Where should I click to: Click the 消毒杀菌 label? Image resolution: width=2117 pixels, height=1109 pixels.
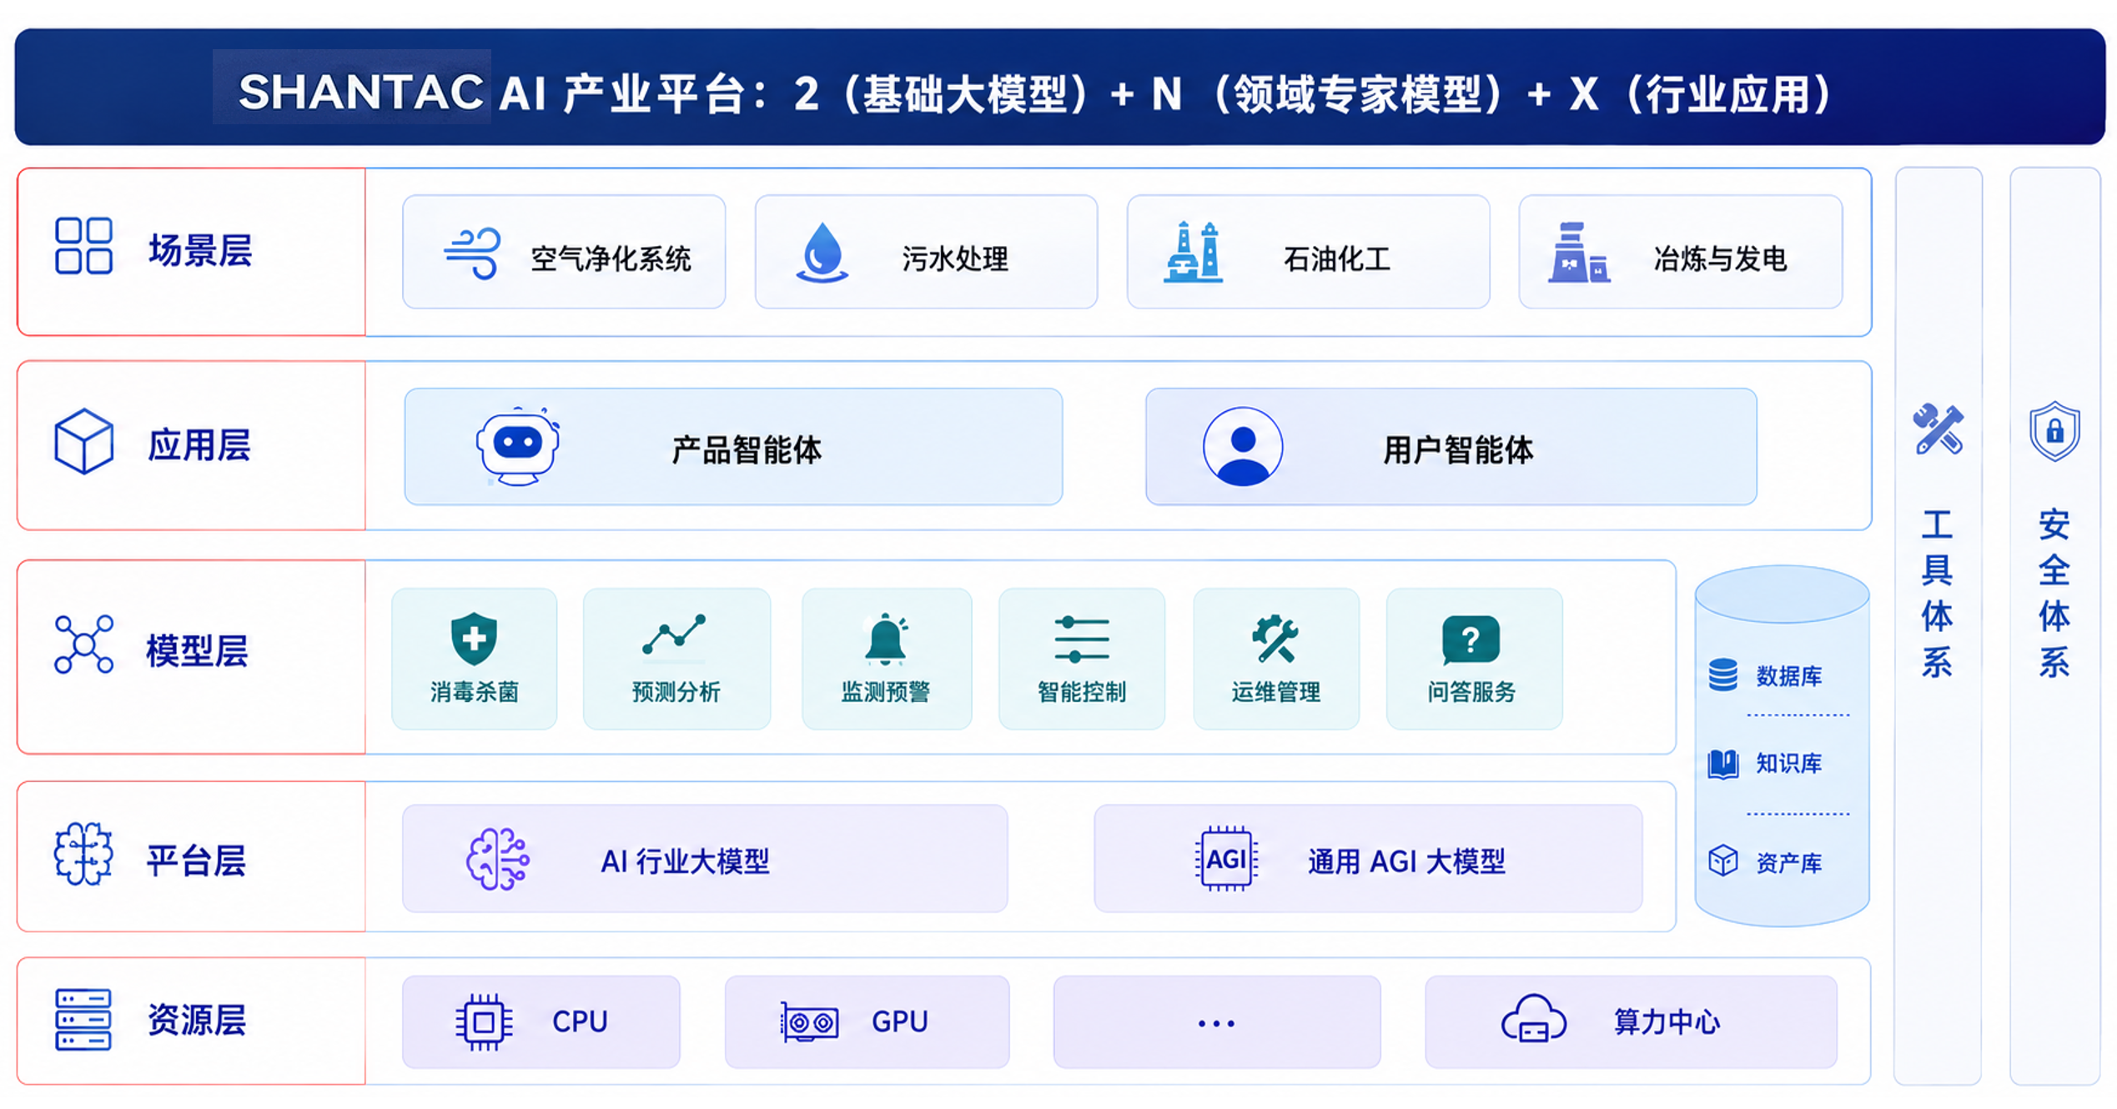point(474,691)
